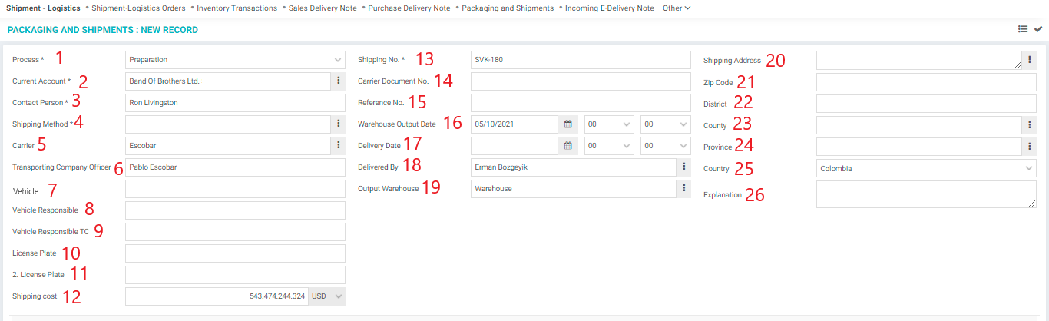Open the Warehouse Output Date hour dropdown

point(609,124)
